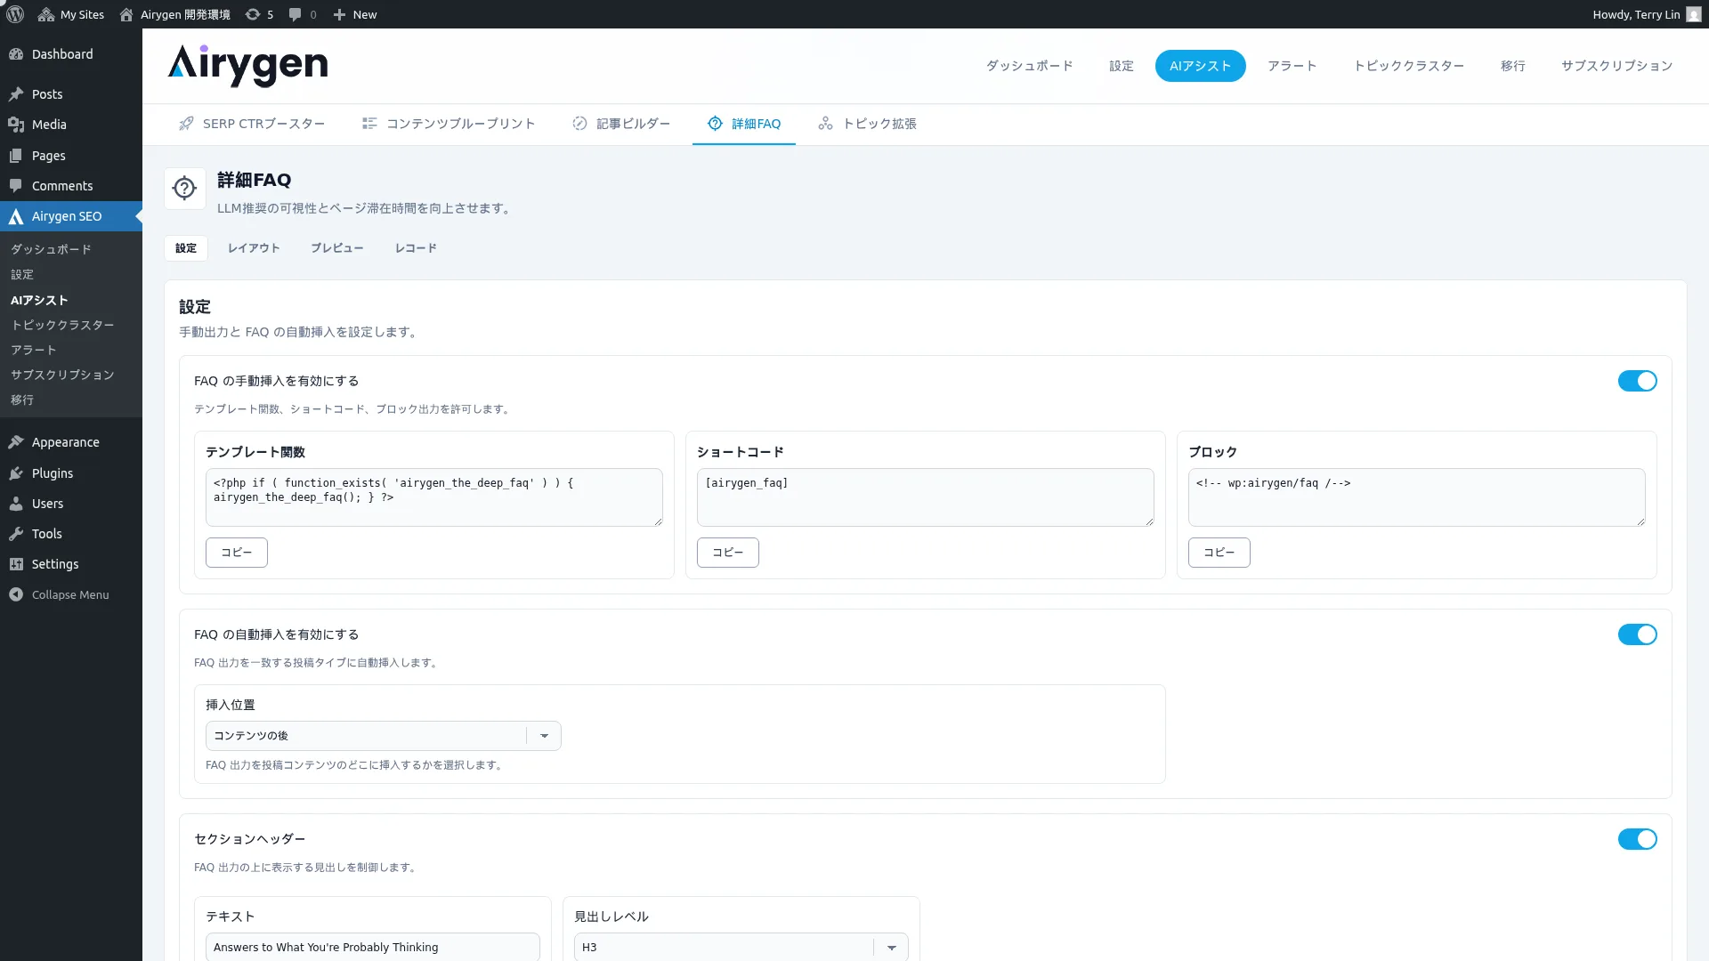Viewport: 1709px width, 961px height.
Task: Open 記事ビルダー tab
Action: coord(621,124)
